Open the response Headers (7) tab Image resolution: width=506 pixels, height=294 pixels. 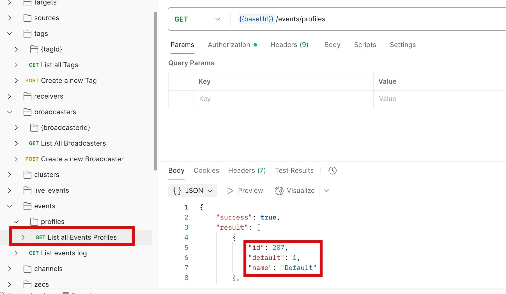(x=247, y=171)
